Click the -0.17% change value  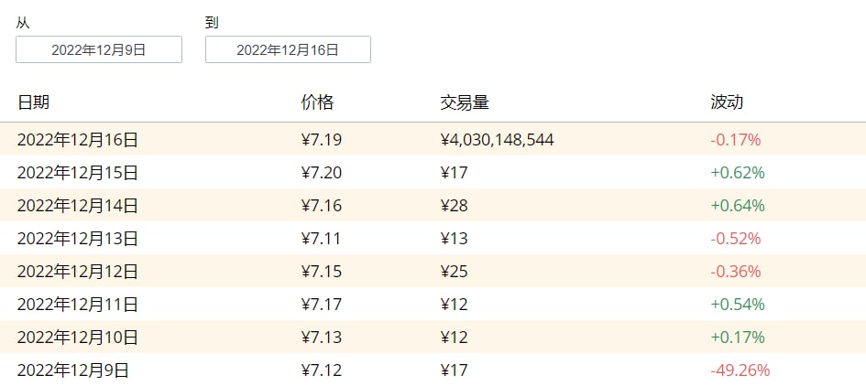[735, 140]
